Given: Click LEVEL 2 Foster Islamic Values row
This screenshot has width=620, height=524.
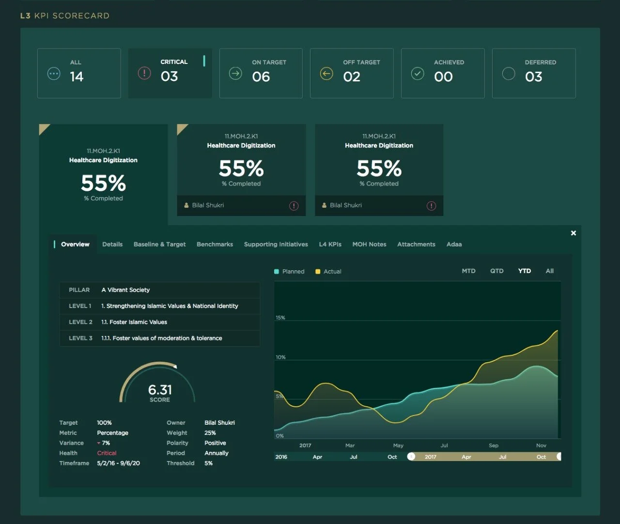Looking at the screenshot, I should point(159,322).
